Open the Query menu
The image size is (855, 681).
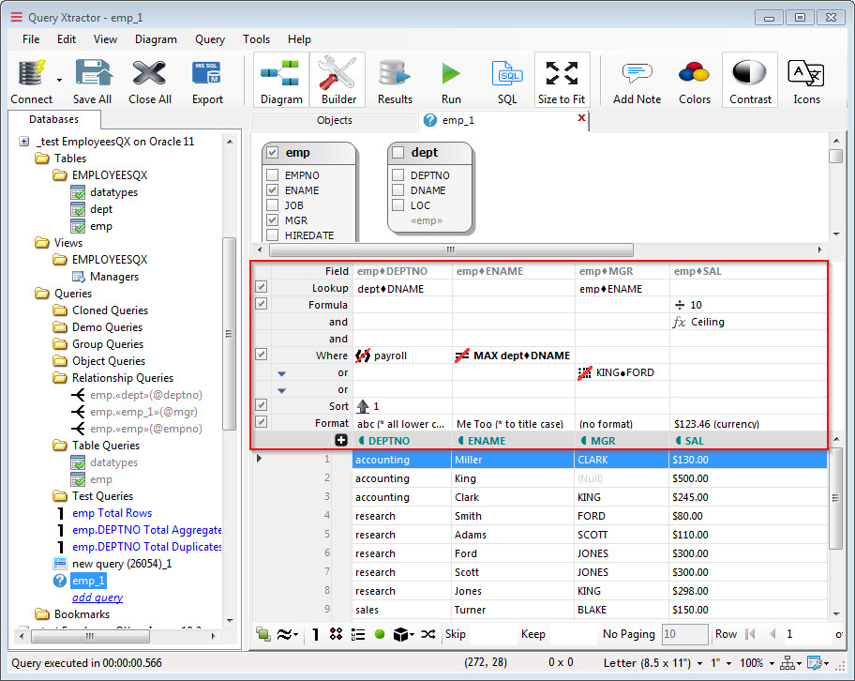[210, 39]
